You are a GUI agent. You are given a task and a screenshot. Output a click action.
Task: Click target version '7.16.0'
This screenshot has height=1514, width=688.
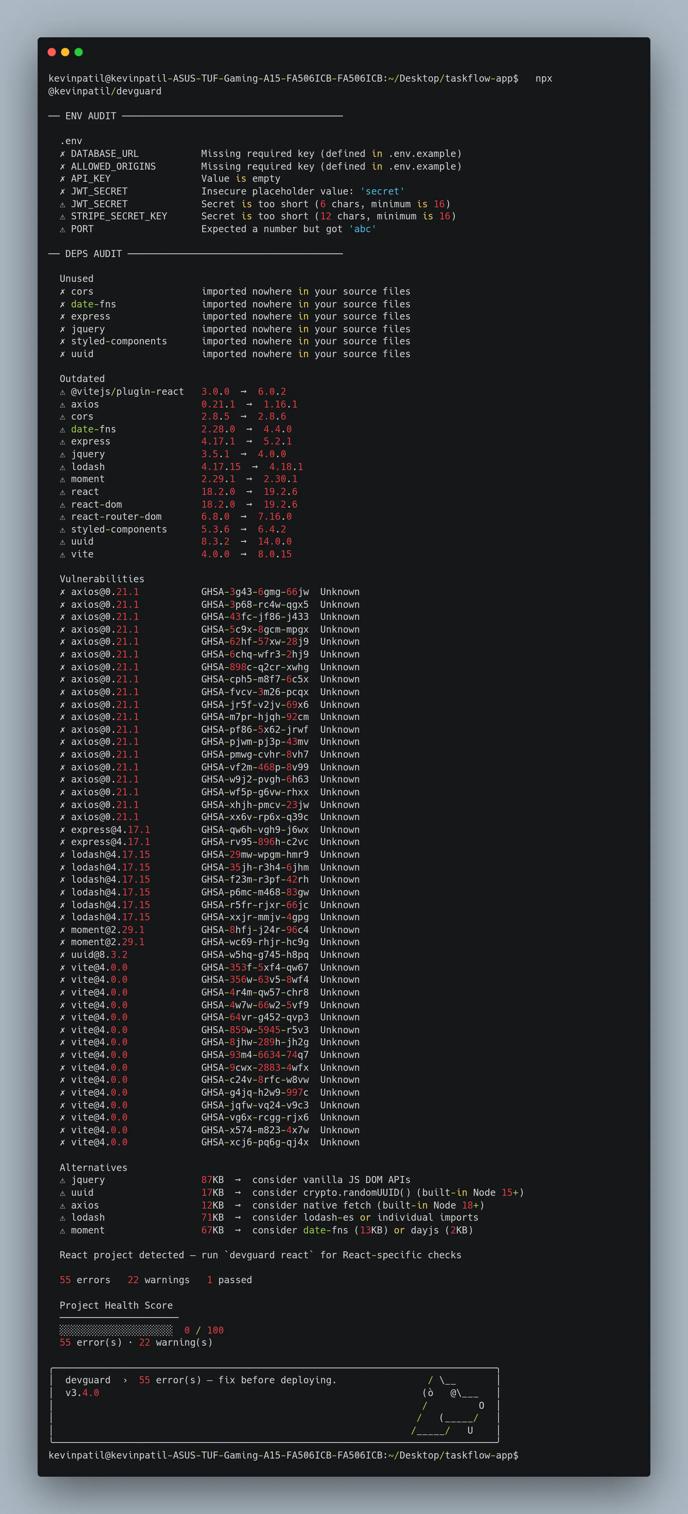(274, 517)
